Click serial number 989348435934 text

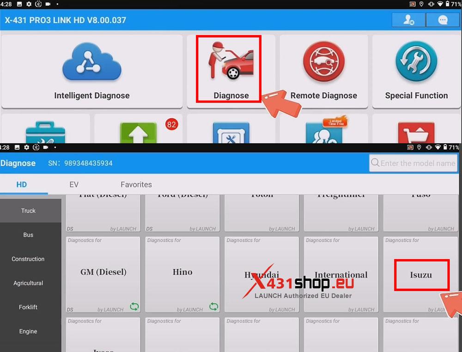click(x=88, y=163)
